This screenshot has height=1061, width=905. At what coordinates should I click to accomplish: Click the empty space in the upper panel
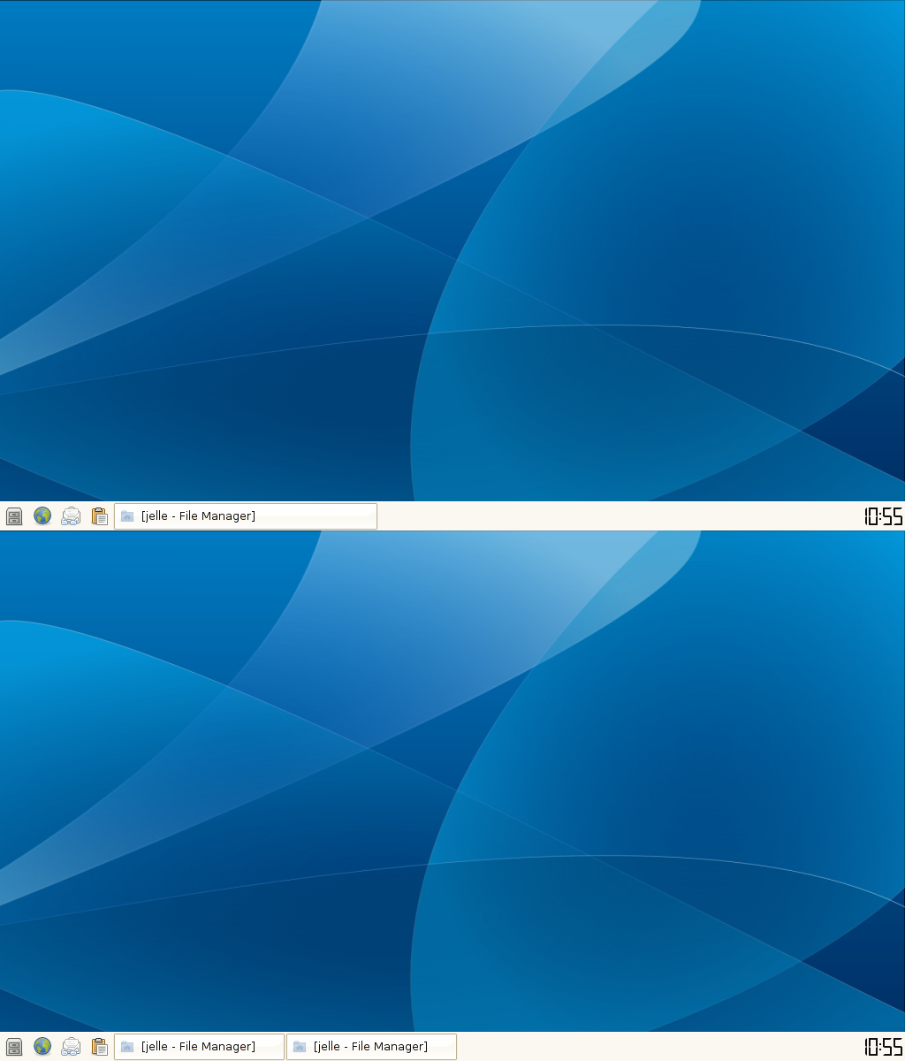tap(619, 516)
